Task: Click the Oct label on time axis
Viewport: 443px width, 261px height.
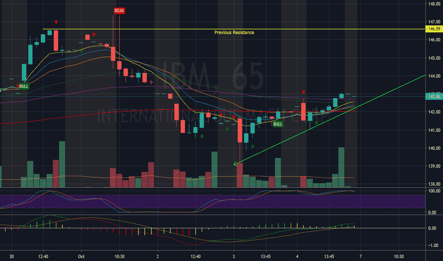Action: pos(81,256)
